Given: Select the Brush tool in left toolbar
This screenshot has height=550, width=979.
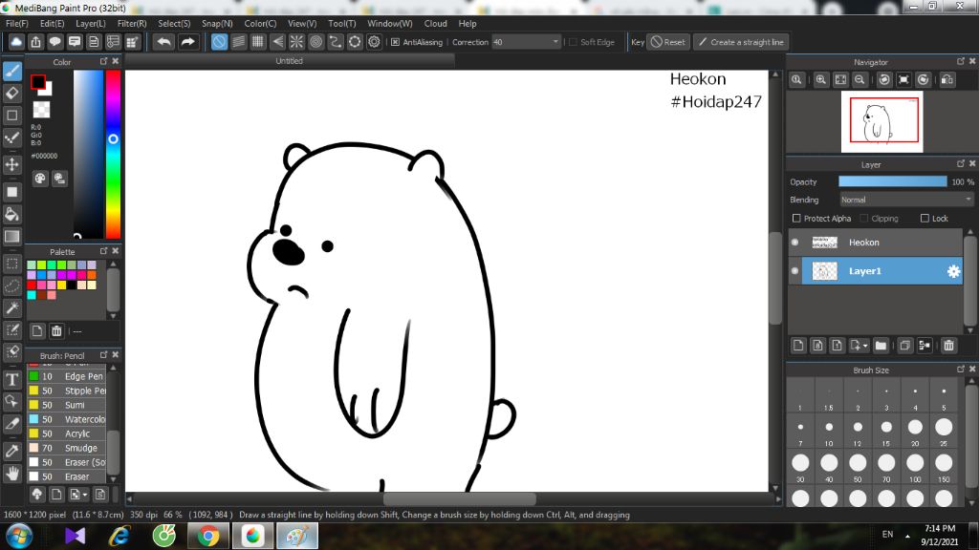Looking at the screenshot, I should point(11,71).
